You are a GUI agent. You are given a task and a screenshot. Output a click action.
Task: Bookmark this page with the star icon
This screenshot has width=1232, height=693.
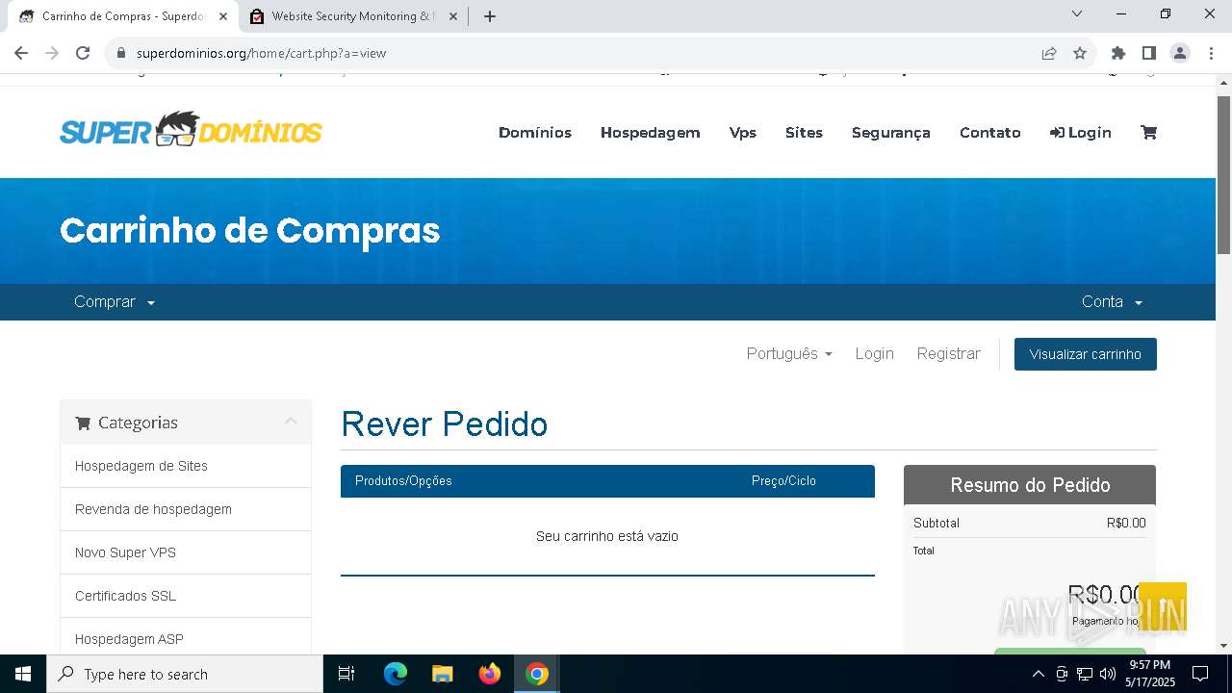coord(1080,53)
